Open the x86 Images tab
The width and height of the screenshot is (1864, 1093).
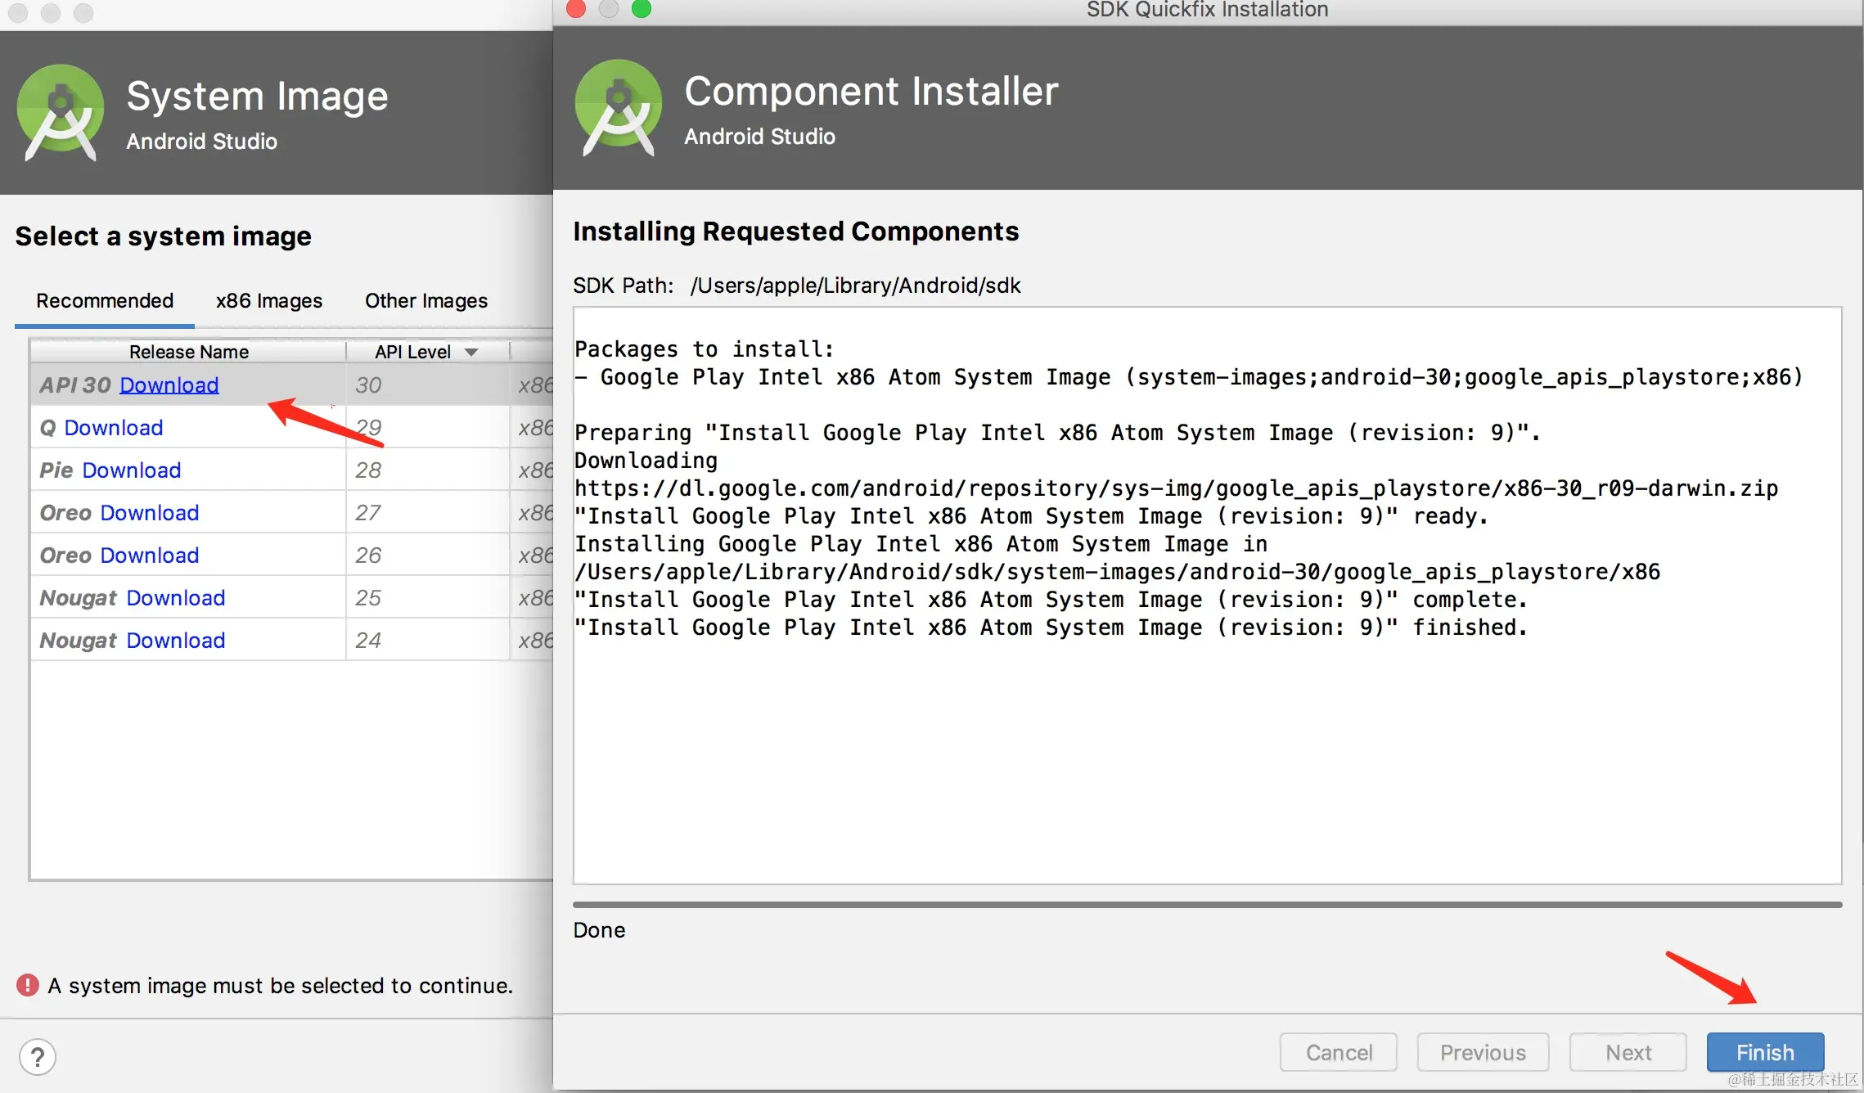[x=268, y=301]
